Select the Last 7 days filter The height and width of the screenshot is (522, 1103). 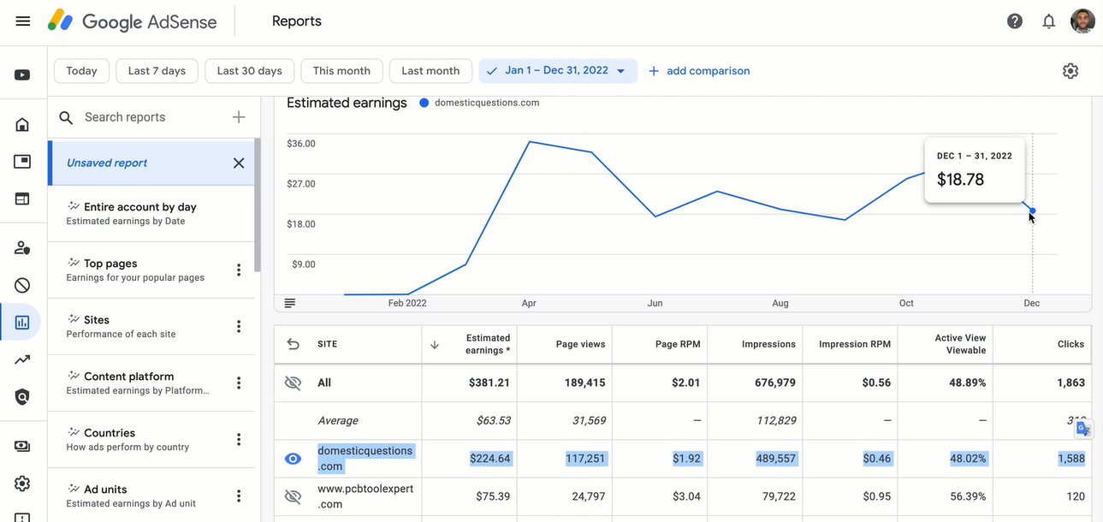click(x=157, y=71)
